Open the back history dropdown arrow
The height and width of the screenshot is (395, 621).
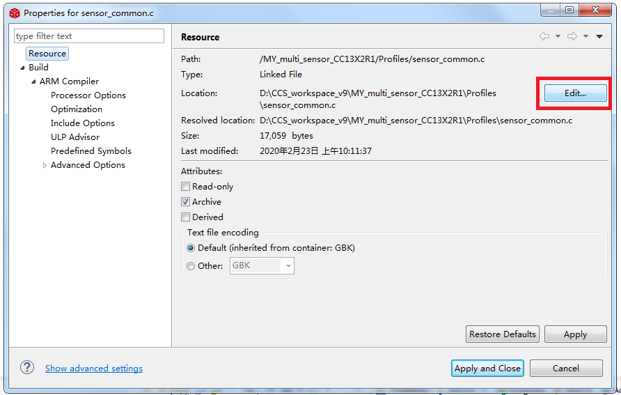[x=558, y=37]
